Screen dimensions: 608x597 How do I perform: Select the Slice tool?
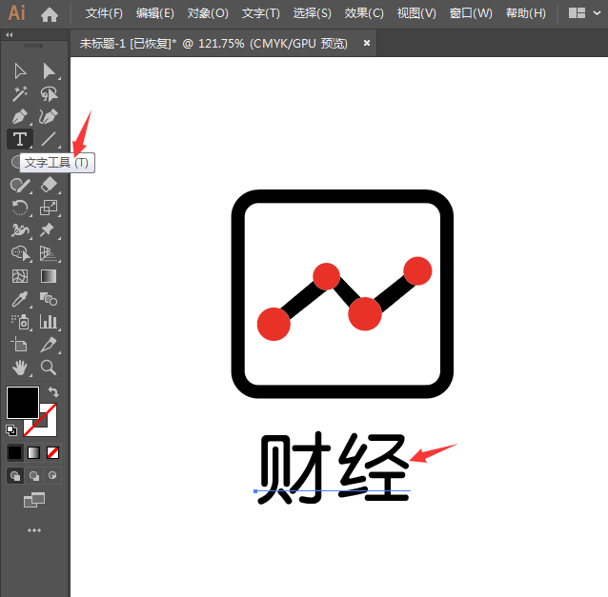pyautogui.click(x=49, y=345)
